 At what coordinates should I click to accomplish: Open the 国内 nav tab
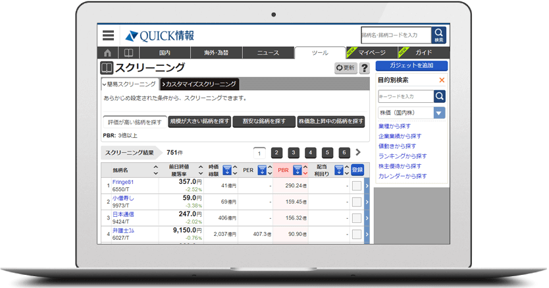pyautogui.click(x=165, y=53)
